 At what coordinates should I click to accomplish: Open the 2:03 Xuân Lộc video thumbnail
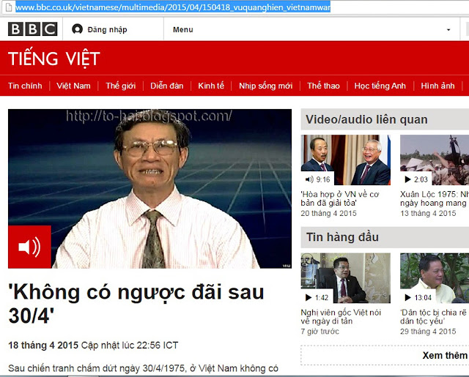click(x=435, y=160)
